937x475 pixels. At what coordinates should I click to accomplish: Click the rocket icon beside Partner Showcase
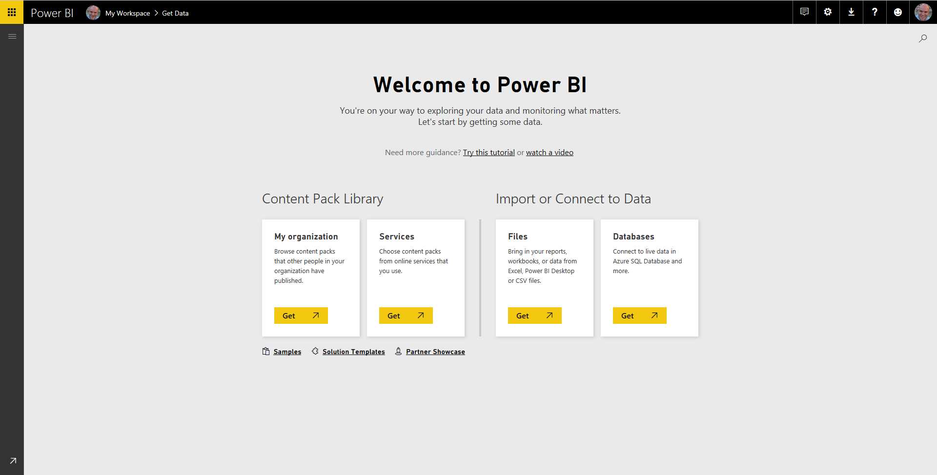coord(399,351)
